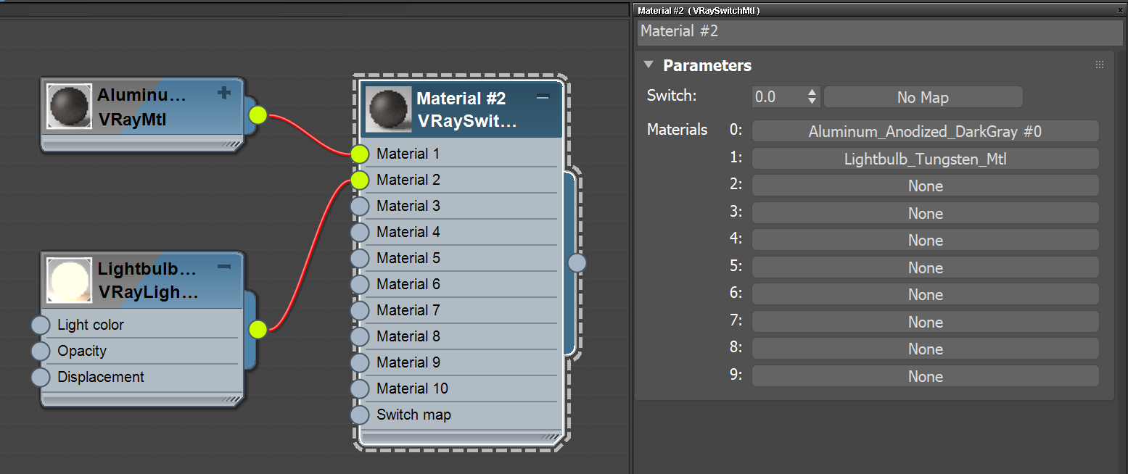
Task: Click the Material #2 node output socket
Action: click(577, 263)
